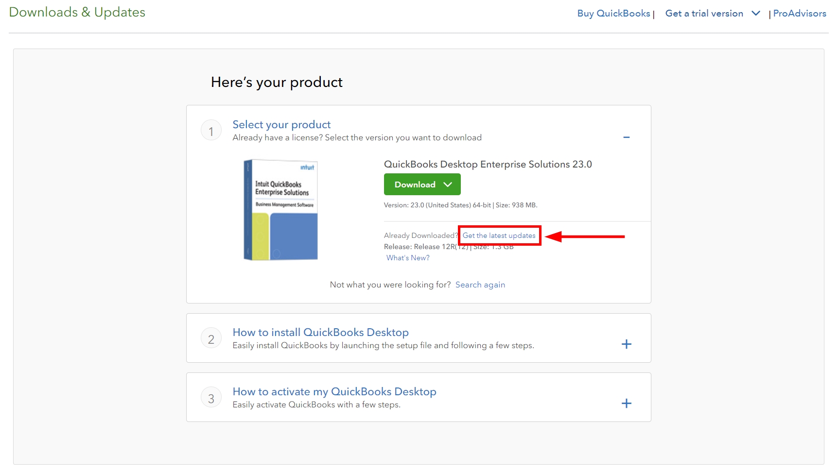The height and width of the screenshot is (471, 839).
Task: Select Search again
Action: point(480,285)
